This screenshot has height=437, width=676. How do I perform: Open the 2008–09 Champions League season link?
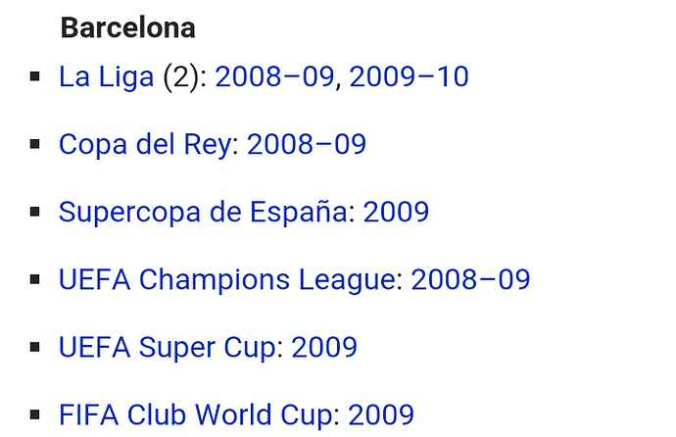click(470, 279)
